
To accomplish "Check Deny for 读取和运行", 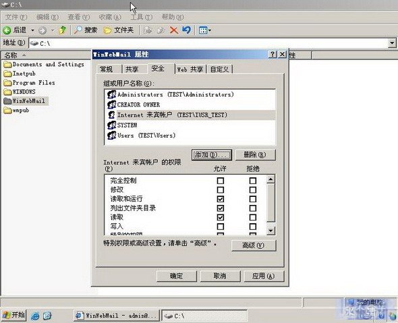I will 252,199.
